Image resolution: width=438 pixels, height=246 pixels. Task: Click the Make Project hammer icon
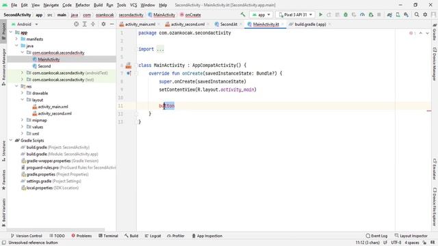pyautogui.click(x=243, y=14)
